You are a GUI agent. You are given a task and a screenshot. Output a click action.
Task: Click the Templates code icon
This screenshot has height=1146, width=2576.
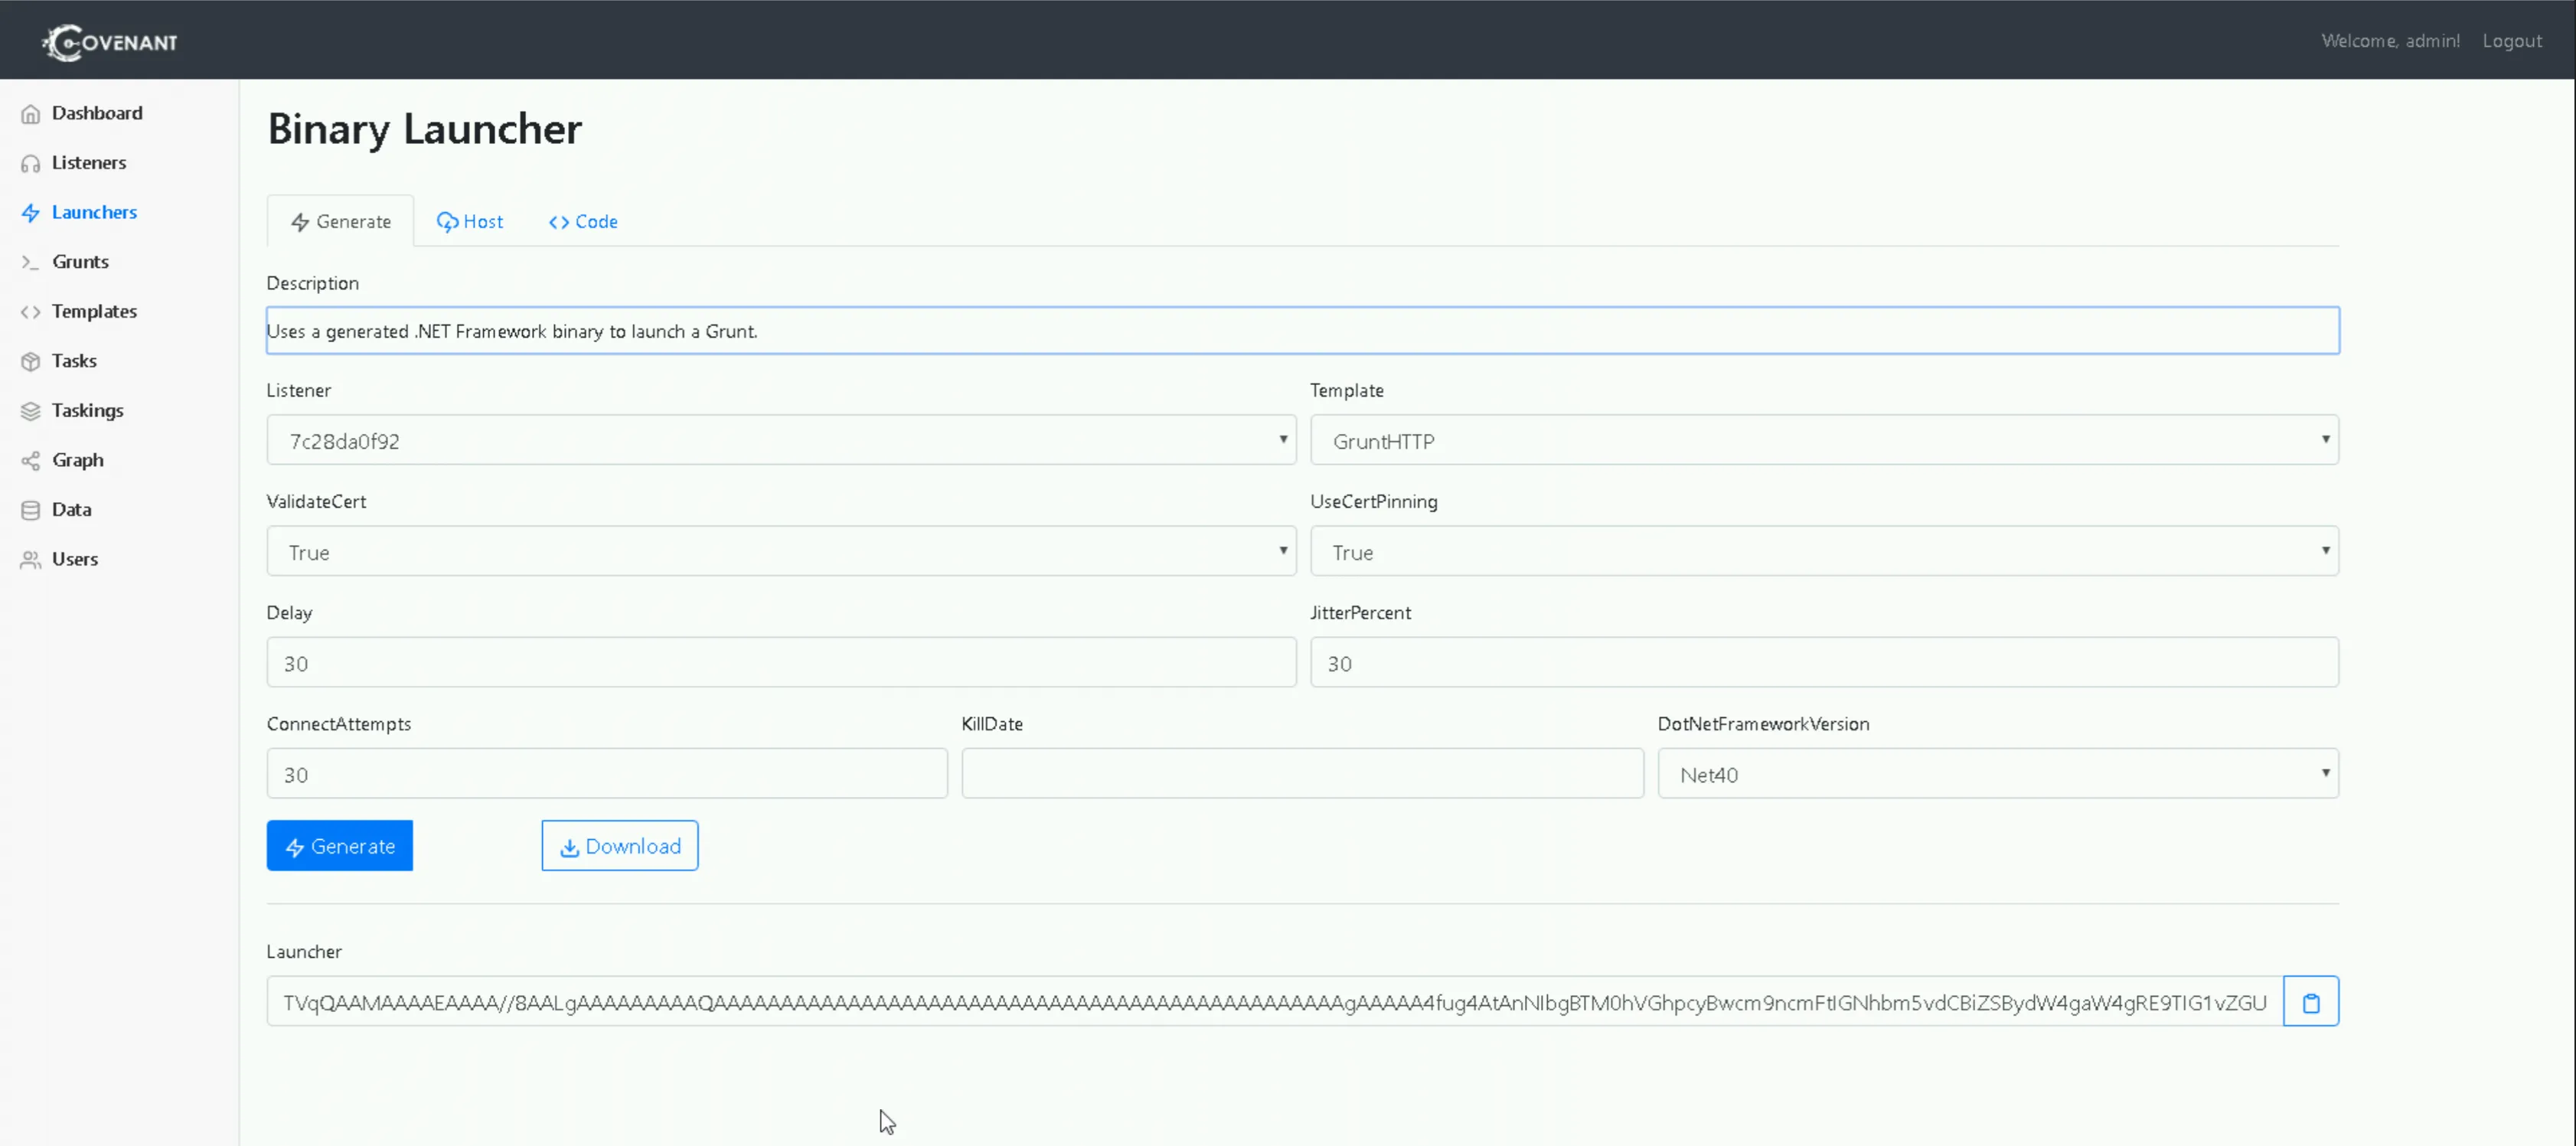[x=31, y=312]
